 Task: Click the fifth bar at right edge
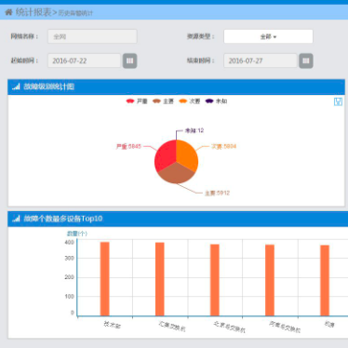[x=325, y=280]
